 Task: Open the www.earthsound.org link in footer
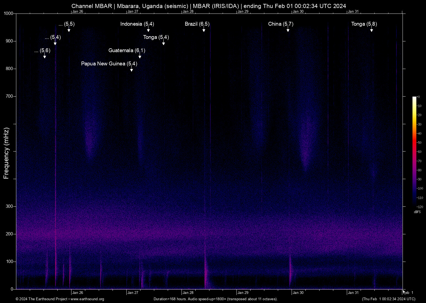[x=87, y=299]
